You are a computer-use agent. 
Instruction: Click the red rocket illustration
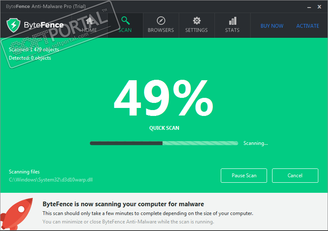17,213
